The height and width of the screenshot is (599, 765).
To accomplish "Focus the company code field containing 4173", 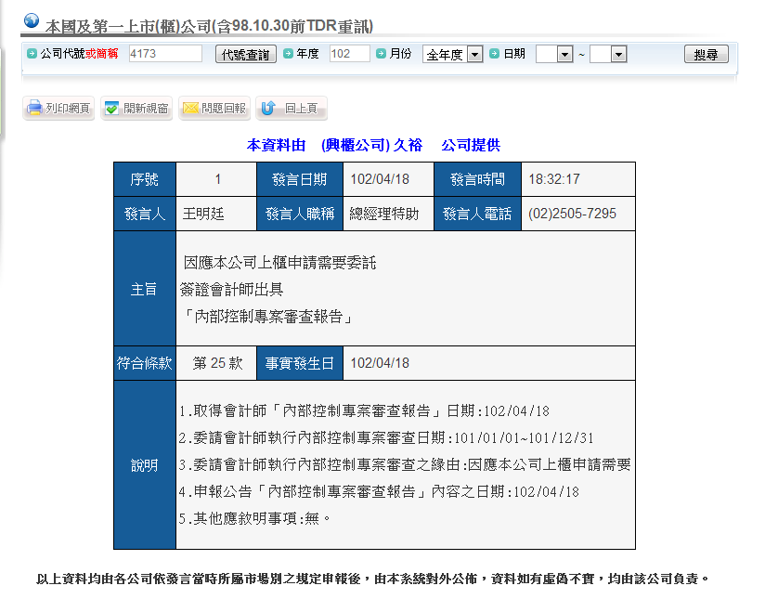I will point(165,54).
